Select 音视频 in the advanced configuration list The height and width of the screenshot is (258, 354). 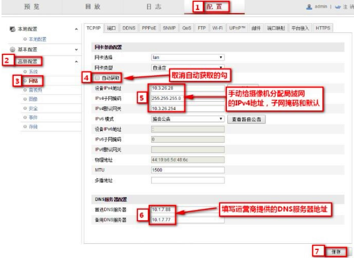coord(35,90)
